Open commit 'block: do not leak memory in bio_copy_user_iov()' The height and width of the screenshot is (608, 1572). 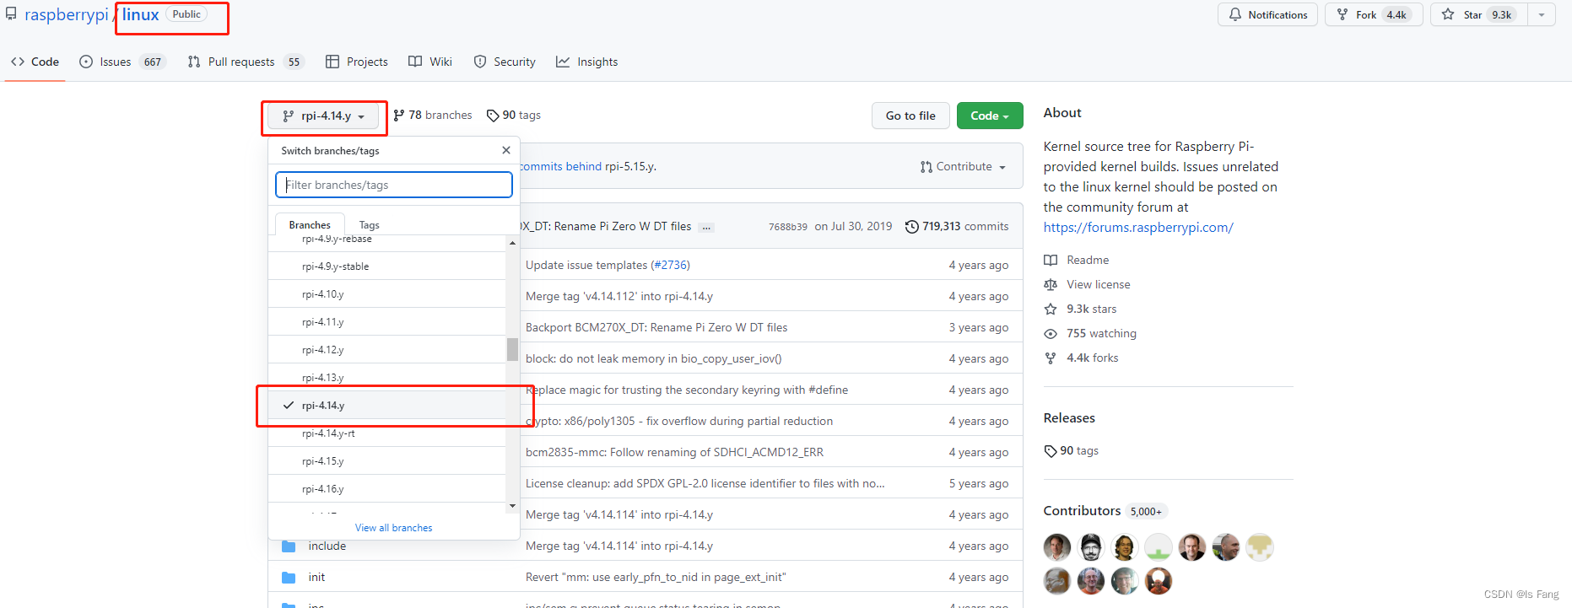click(x=654, y=358)
